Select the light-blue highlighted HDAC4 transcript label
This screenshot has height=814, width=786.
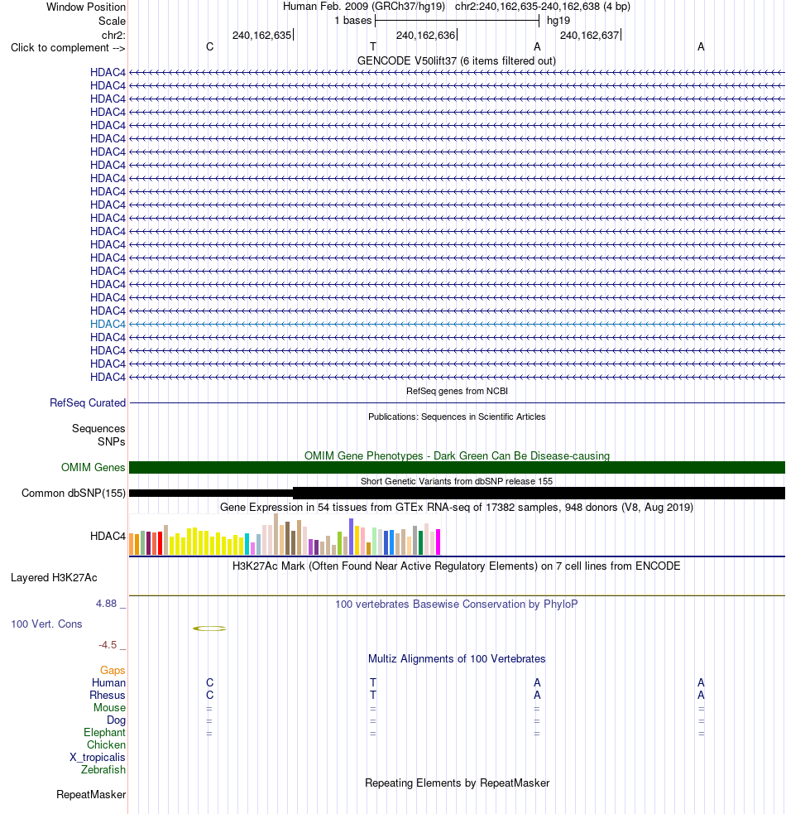pos(108,325)
